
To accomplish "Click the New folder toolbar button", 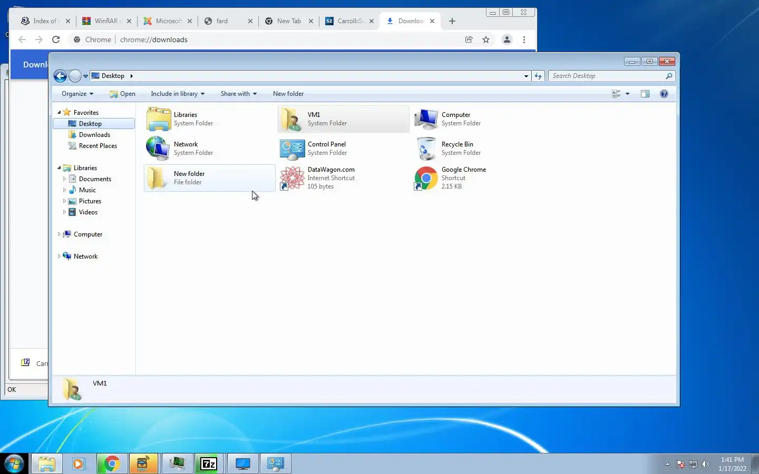I will coord(288,94).
